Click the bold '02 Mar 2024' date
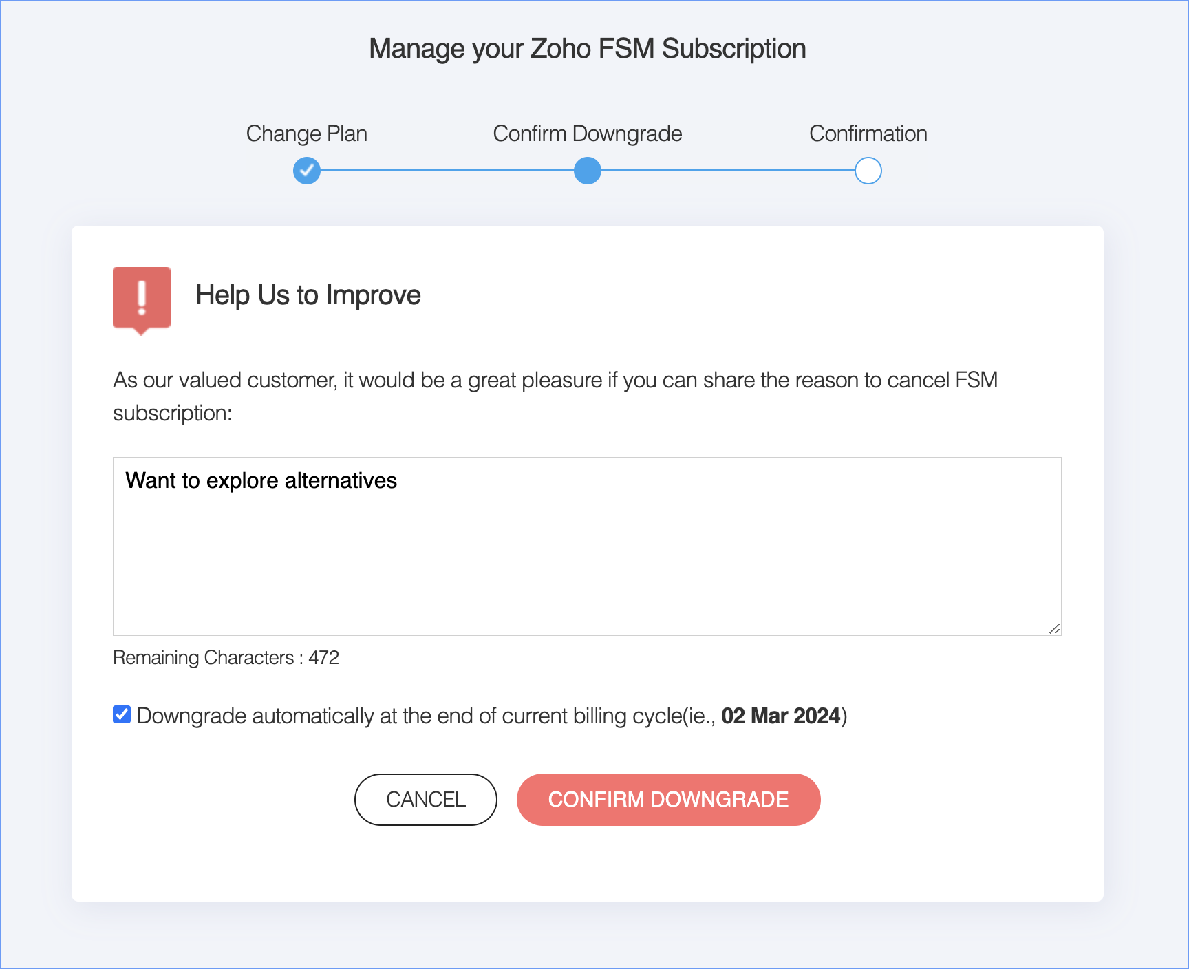This screenshot has height=969, width=1189. pos(781,716)
